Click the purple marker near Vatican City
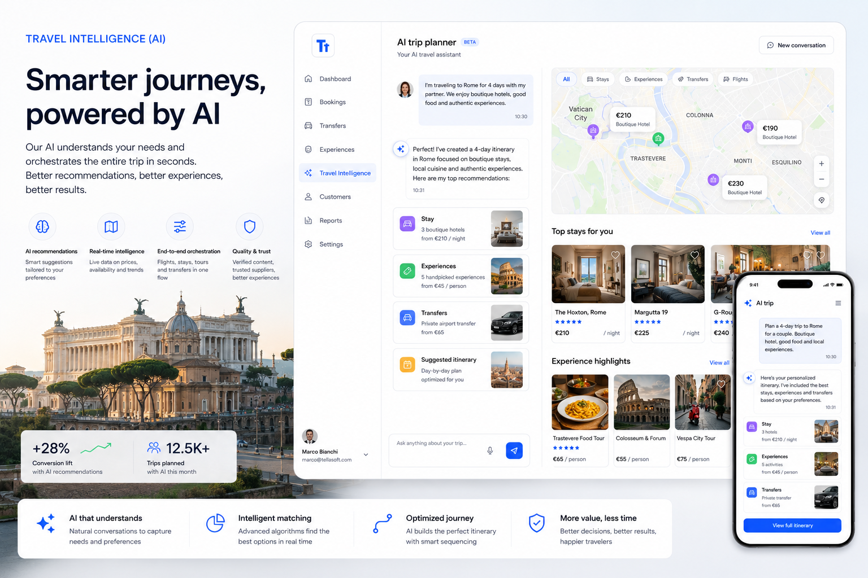The image size is (868, 578). point(593,130)
